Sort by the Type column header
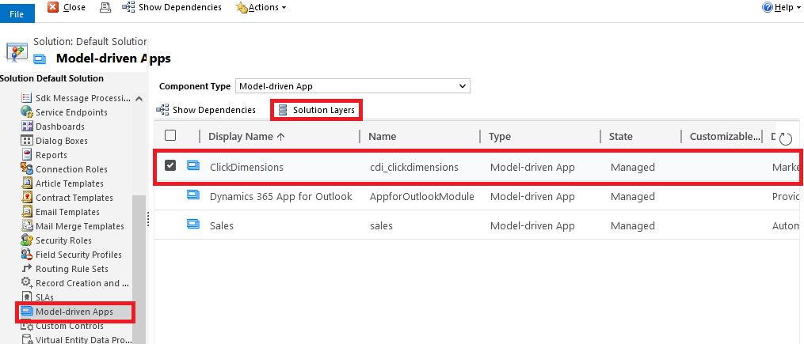Image resolution: width=804 pixels, height=344 pixels. point(499,137)
